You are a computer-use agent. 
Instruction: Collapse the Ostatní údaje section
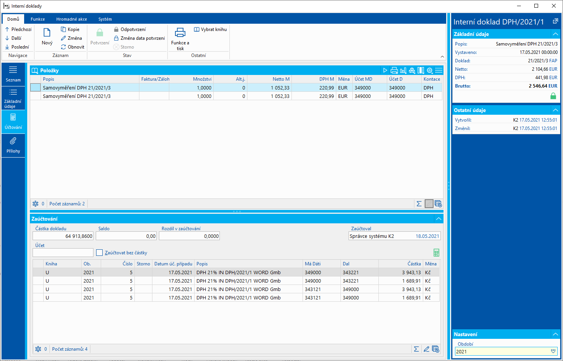(555, 110)
